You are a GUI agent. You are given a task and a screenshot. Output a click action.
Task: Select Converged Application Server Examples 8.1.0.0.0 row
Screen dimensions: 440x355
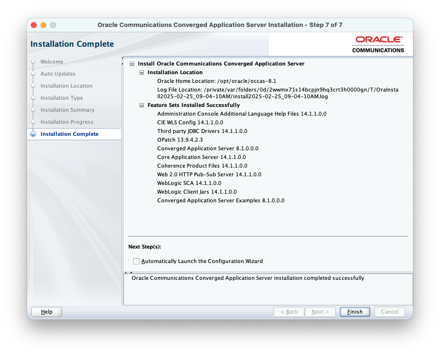[x=220, y=200]
